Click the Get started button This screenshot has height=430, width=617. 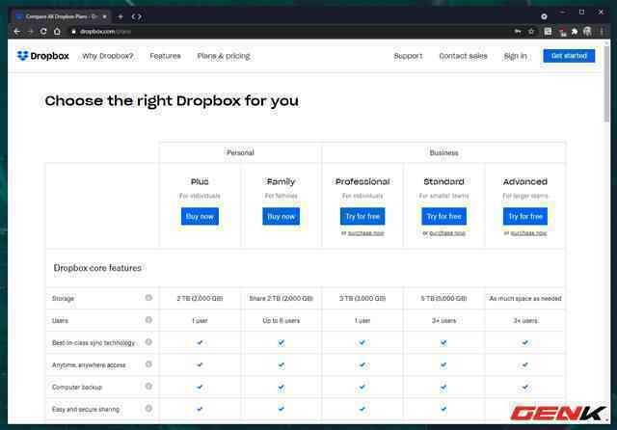click(x=569, y=56)
